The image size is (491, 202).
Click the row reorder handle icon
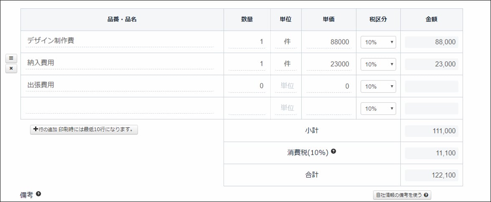(x=11, y=58)
